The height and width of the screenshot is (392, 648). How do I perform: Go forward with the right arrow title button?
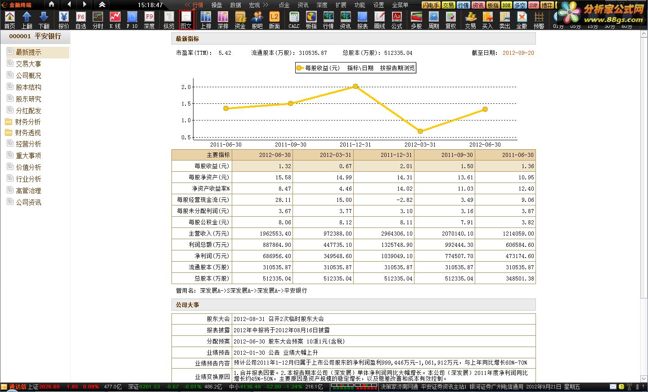click(85, 4)
